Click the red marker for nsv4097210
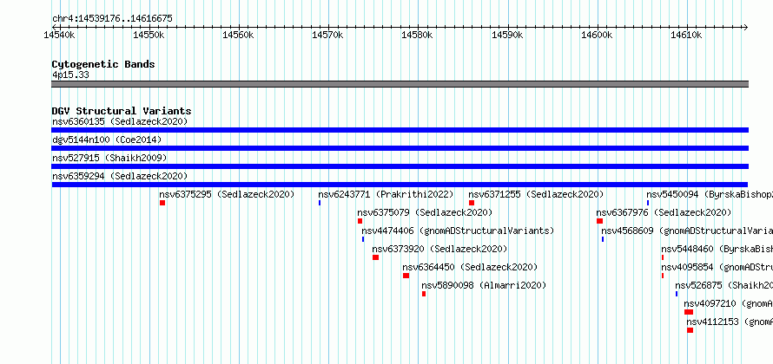Viewport: 773px width, 364px height. pos(689,312)
